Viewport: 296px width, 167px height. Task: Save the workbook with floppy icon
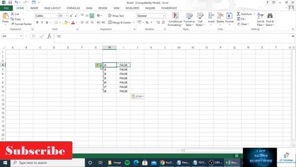[10, 2]
